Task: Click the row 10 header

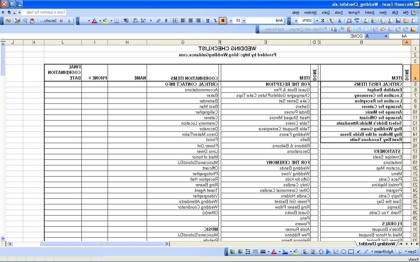Action: pyautogui.click(x=415, y=112)
